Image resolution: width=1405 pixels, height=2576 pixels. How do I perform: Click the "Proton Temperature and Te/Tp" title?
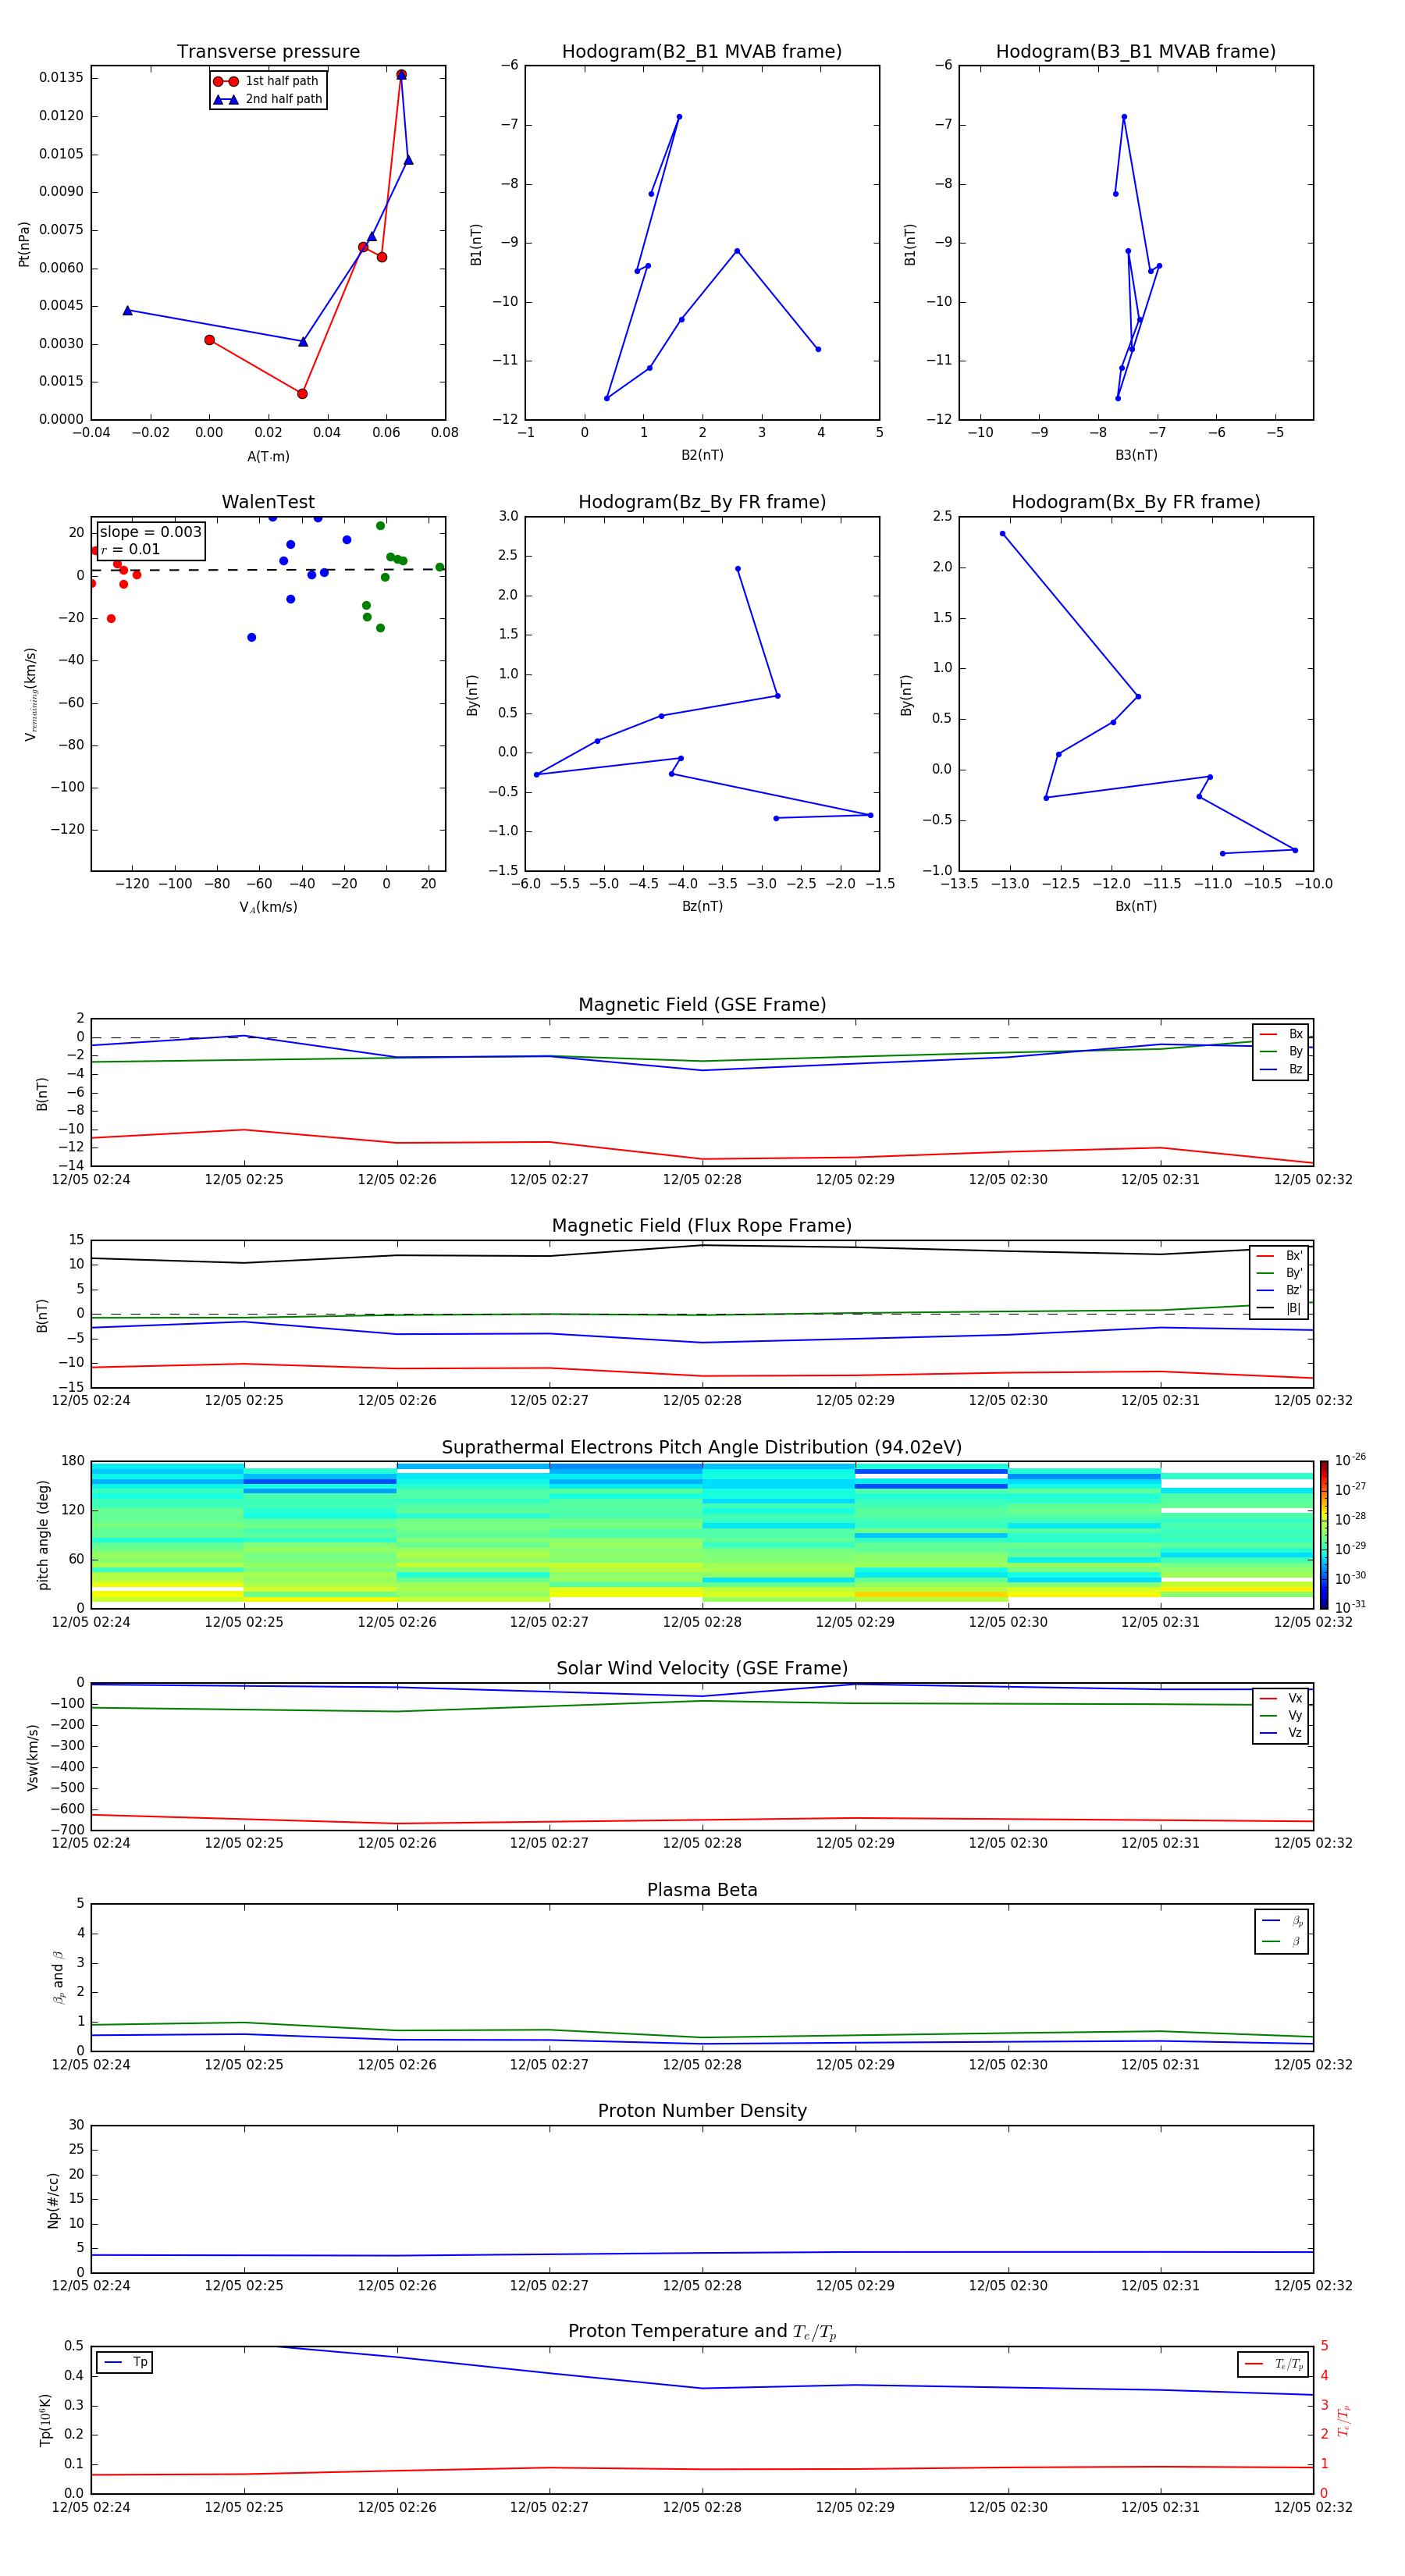click(x=702, y=2332)
